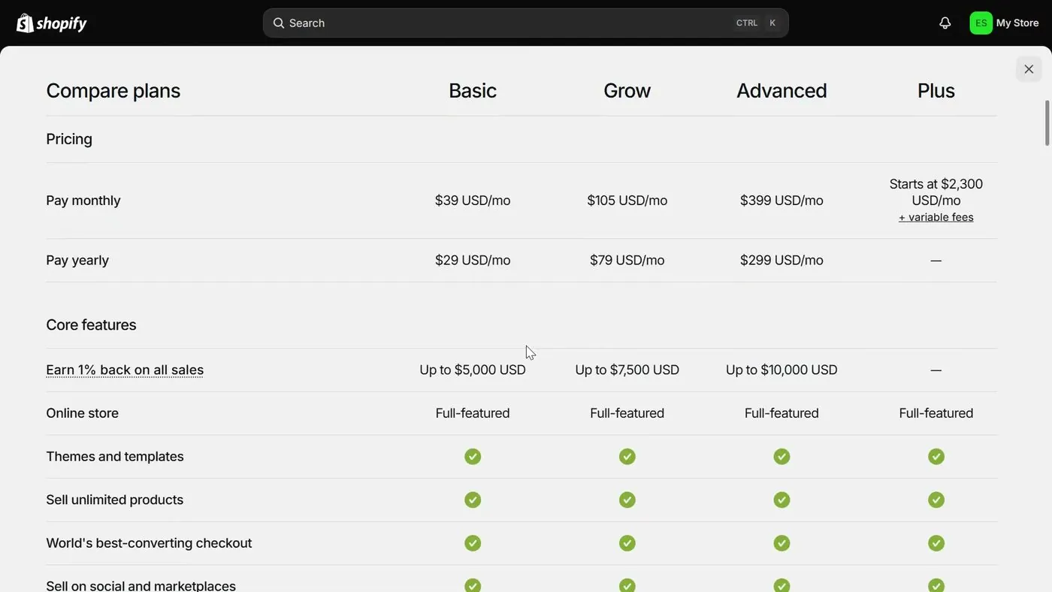
Task: Click Basic checkmark for Sell unlimited products
Action: (473, 500)
